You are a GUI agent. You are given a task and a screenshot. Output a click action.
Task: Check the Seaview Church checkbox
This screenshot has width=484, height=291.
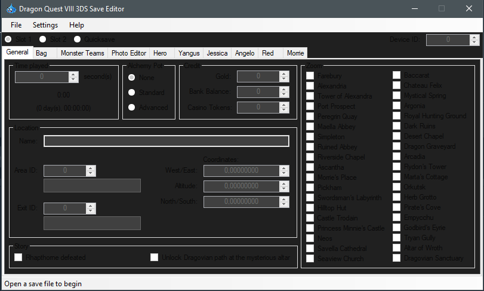click(310, 259)
